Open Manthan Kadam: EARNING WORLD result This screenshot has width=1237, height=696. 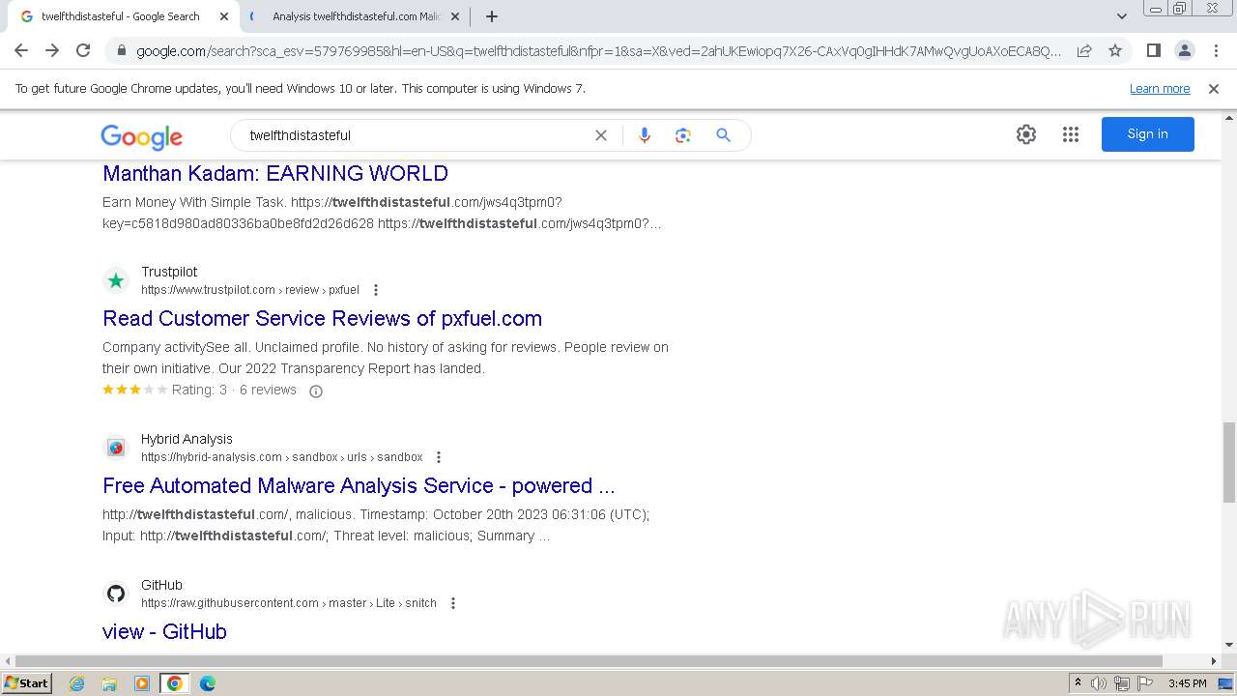(275, 174)
